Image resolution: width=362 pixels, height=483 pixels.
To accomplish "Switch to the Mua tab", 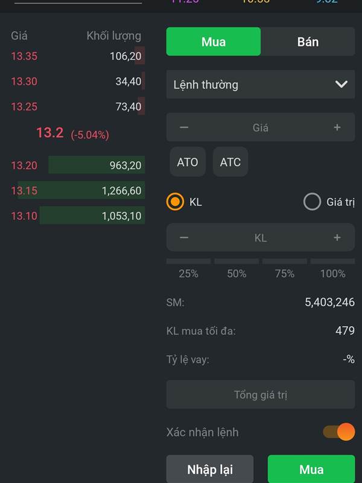I will click(214, 42).
